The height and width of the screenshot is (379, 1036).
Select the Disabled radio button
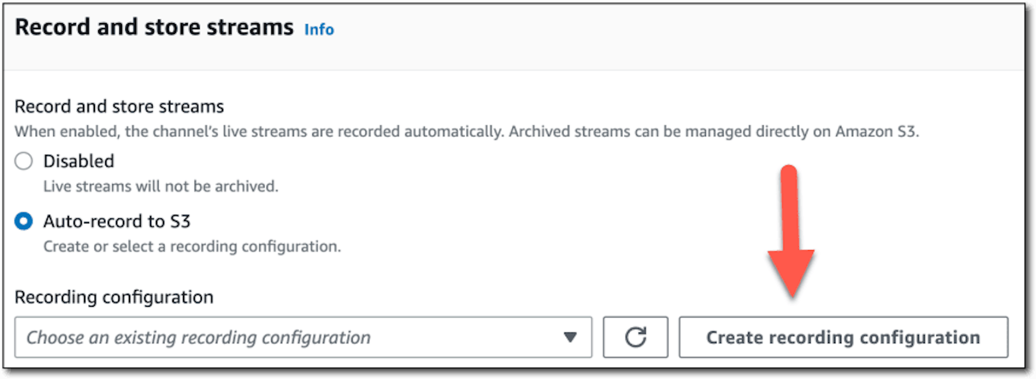click(24, 161)
